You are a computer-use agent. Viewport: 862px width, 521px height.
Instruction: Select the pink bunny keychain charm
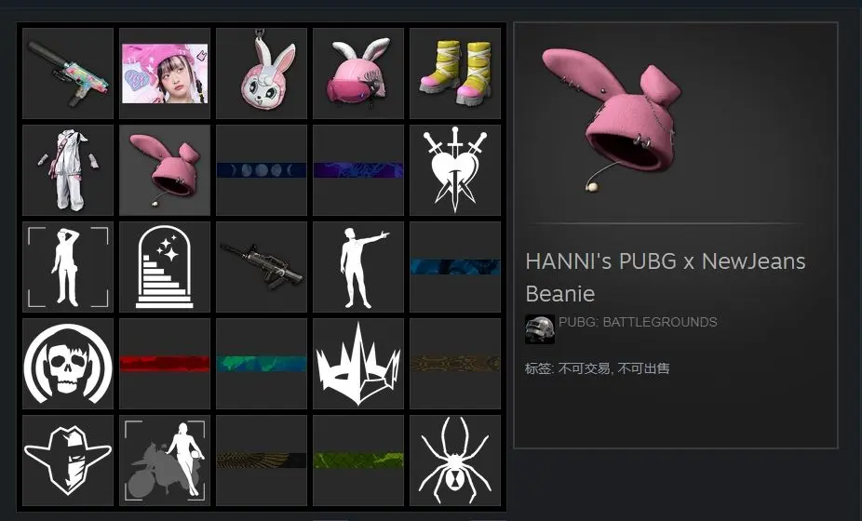click(x=262, y=73)
